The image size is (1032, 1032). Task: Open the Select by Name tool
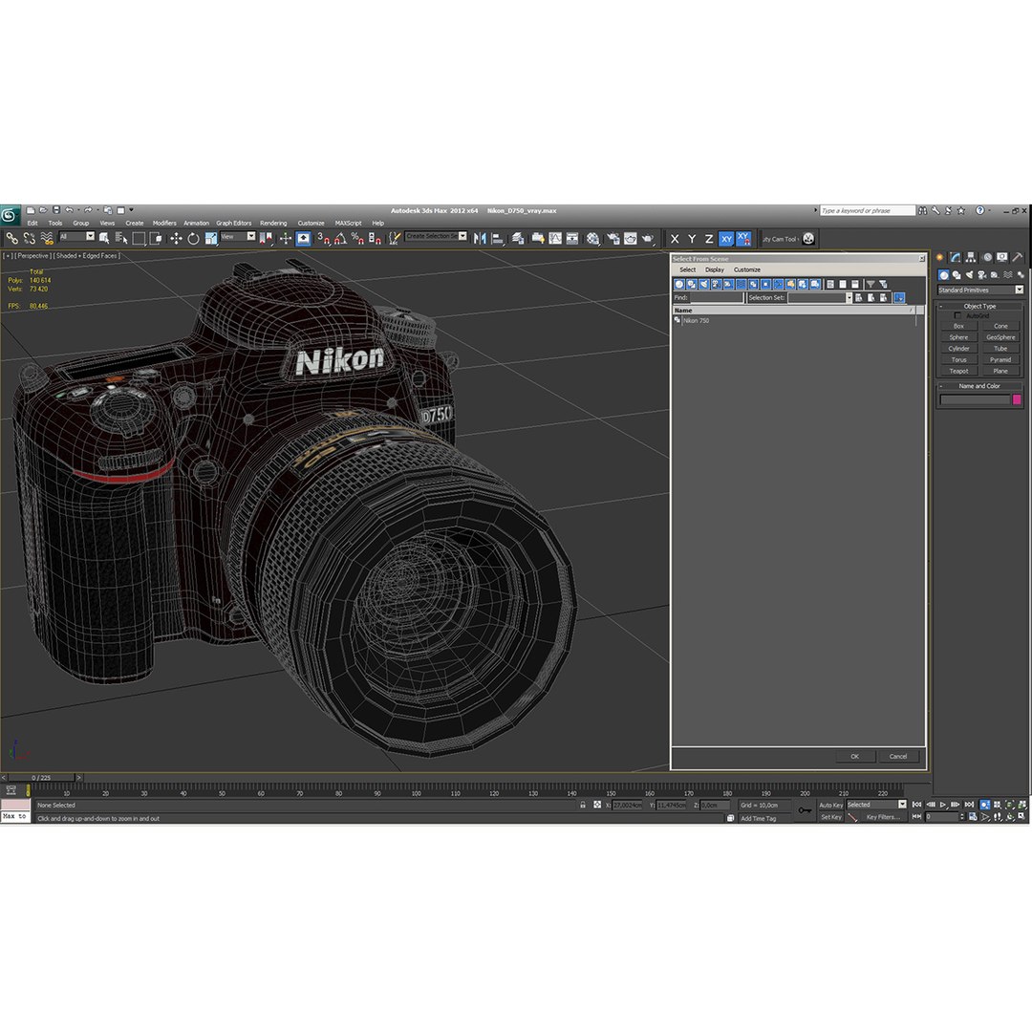pyautogui.click(x=121, y=238)
